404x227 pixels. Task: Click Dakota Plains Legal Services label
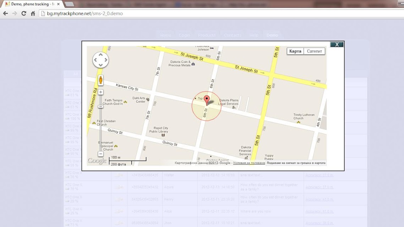229,102
